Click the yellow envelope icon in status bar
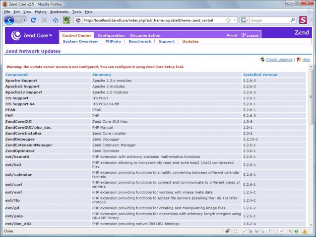This screenshot has width=316, height=237. coord(275,232)
